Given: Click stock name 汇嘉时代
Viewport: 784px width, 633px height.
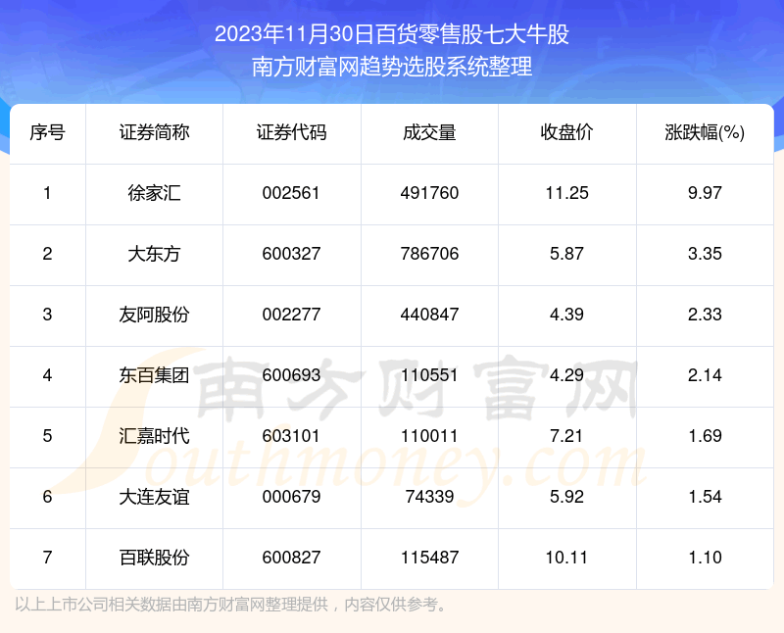Looking at the screenshot, I should [154, 436].
